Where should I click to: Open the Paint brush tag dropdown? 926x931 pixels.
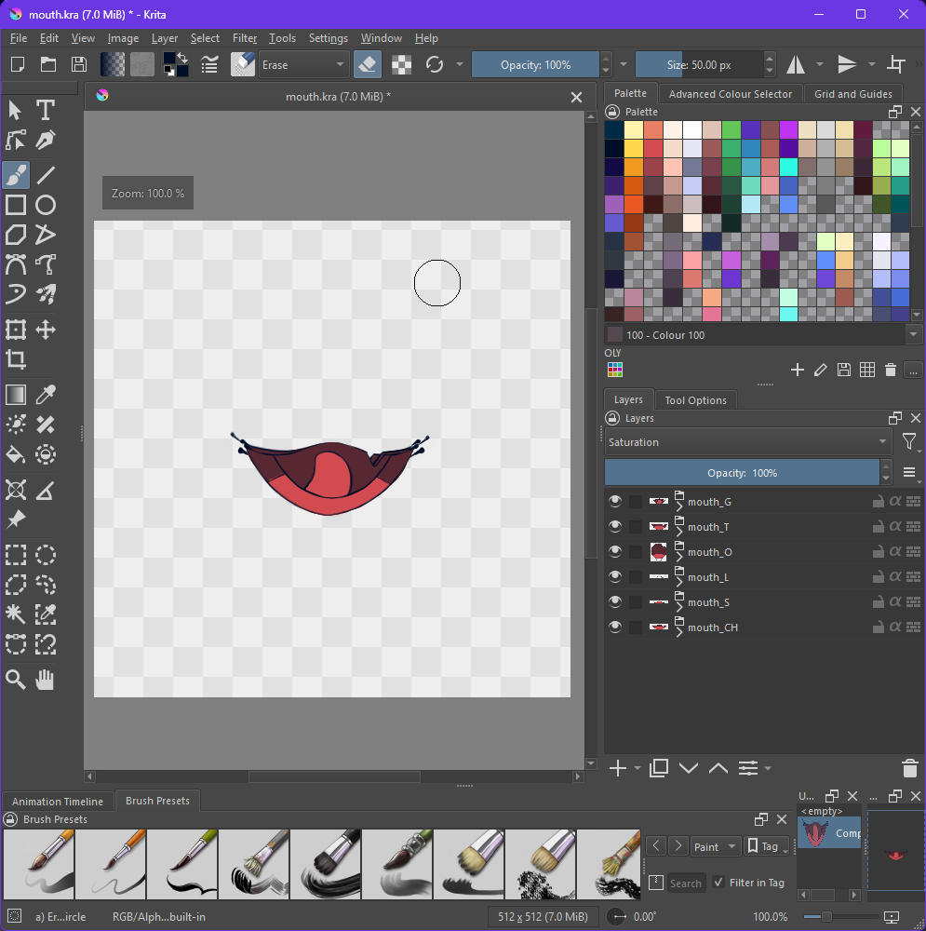(716, 846)
